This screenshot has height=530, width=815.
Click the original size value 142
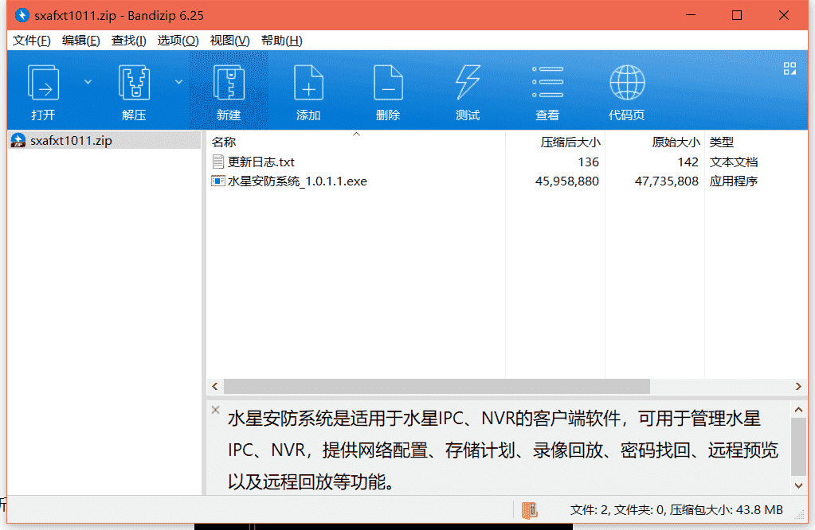688,162
